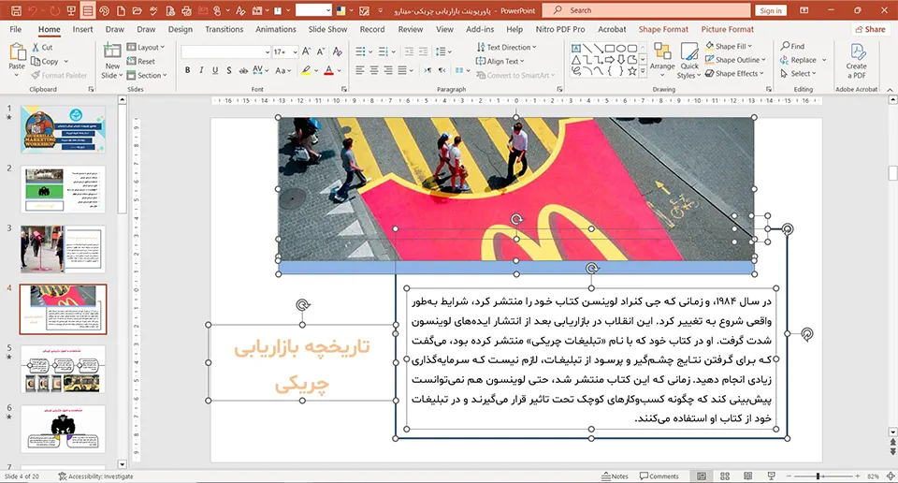Decrease font size with the A-down icon
This screenshot has height=483, width=898.
click(321, 51)
